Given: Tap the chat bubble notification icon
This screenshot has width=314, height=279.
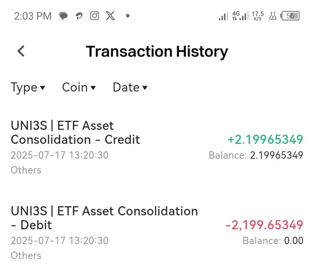Looking at the screenshot, I should pyautogui.click(x=64, y=16).
